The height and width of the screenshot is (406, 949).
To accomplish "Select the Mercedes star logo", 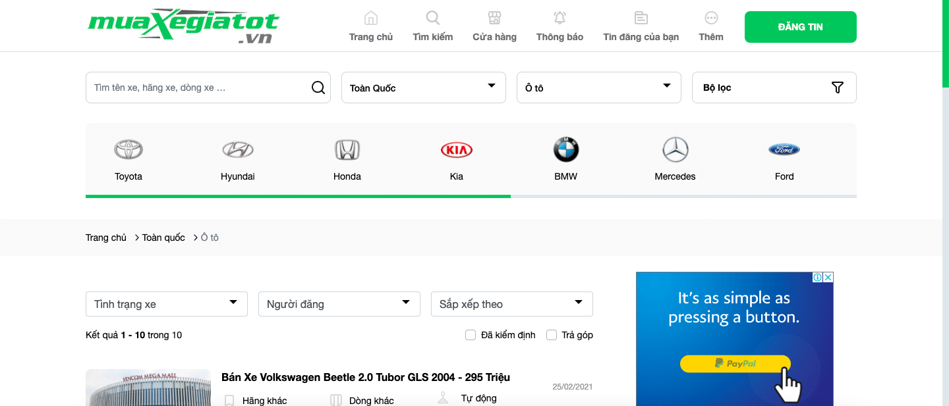I will click(x=675, y=150).
